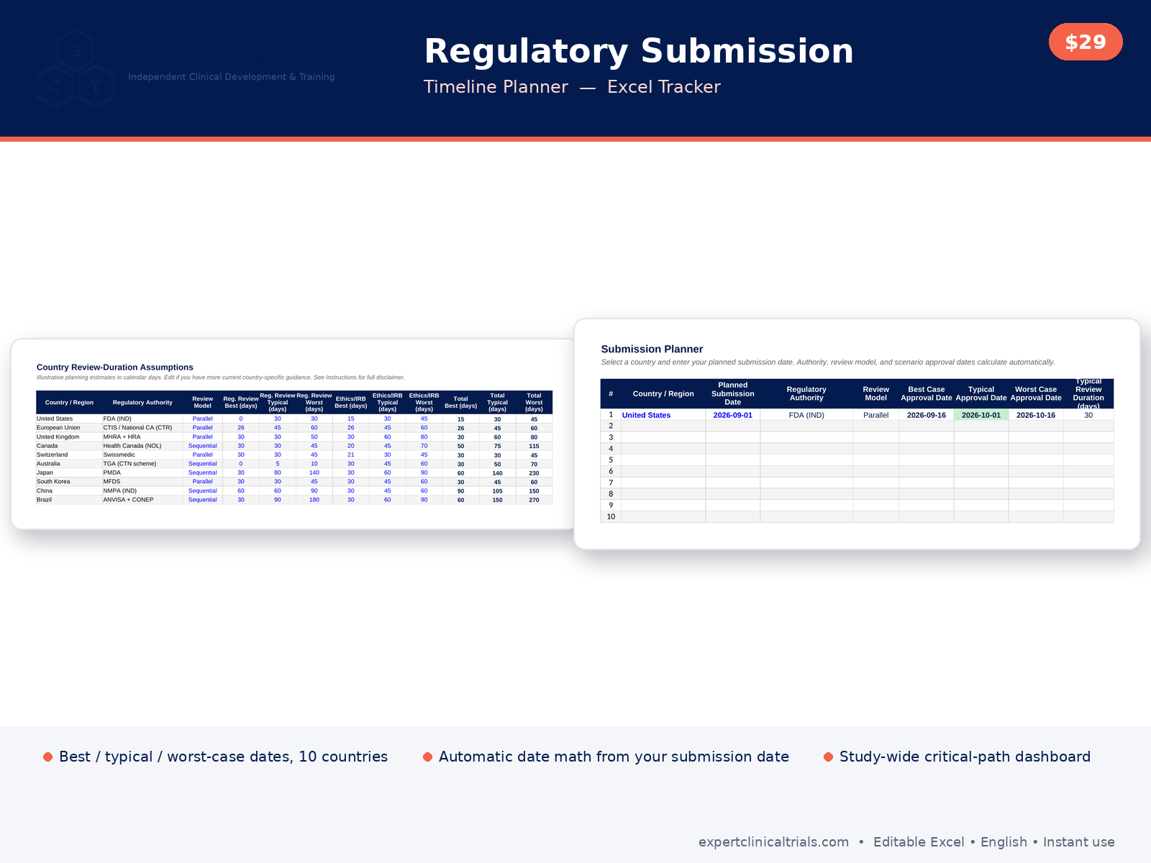Select the China country cell

[69, 490]
